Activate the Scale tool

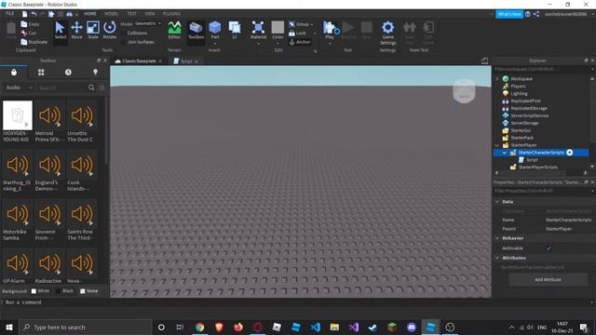[93, 31]
